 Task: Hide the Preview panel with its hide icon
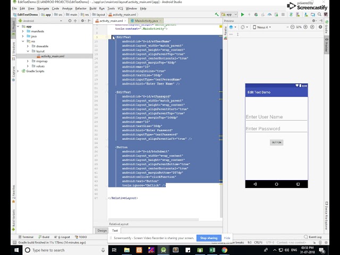(x=321, y=21)
